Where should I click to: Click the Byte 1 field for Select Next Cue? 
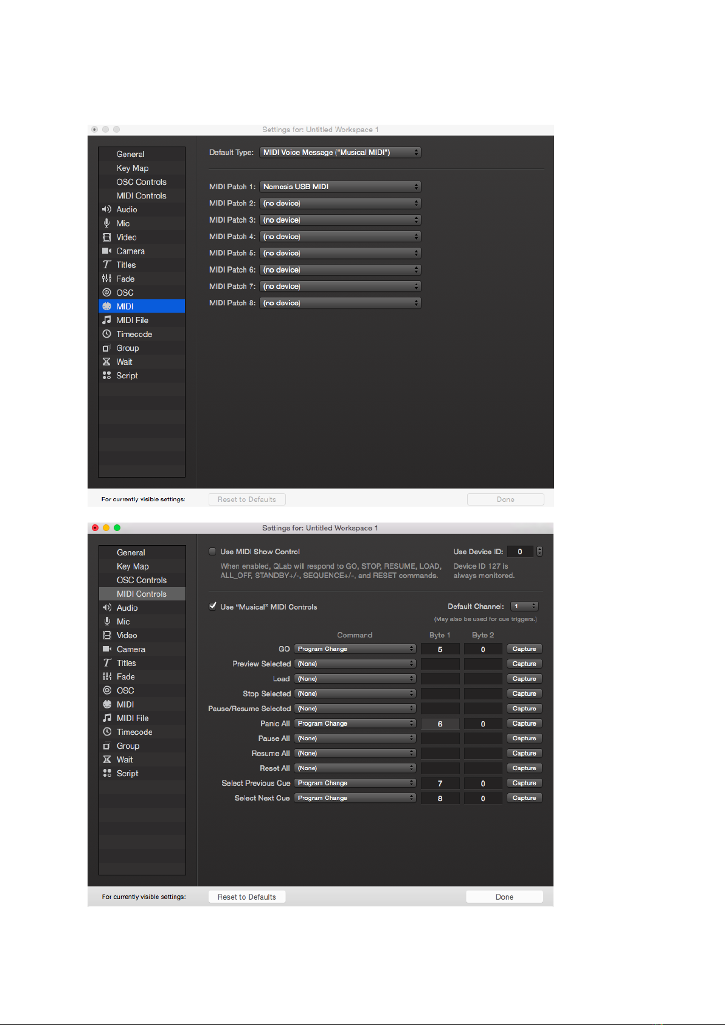pos(440,798)
